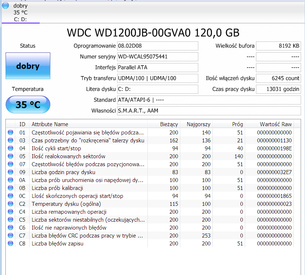Screen dimensions: 305x275
Task: Click raw value 0000000032E7 in row 09
Action: click(274, 172)
